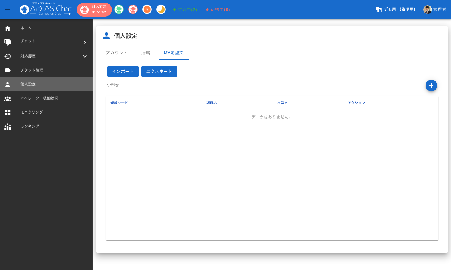Expand the チャット submenu arrow
Screen dimensions: 451x270
pos(85,42)
